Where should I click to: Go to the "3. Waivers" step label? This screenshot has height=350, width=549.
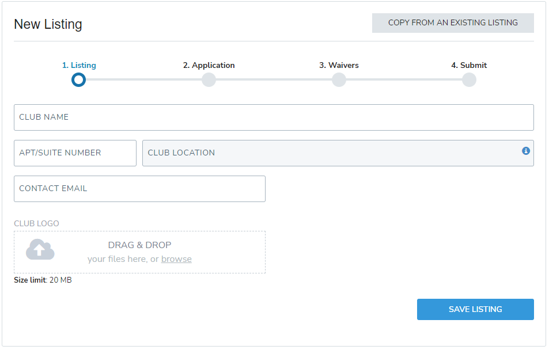pos(339,65)
